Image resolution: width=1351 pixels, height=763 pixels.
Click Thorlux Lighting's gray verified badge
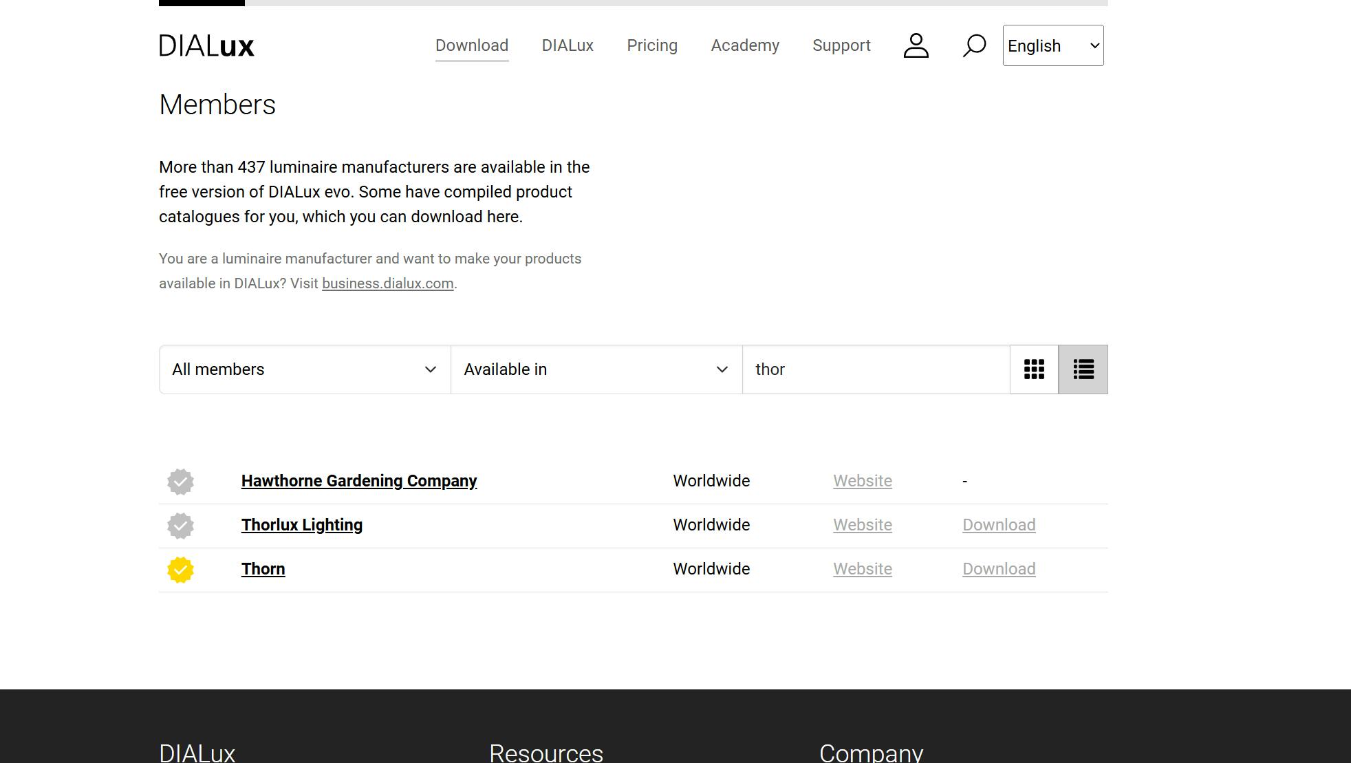[x=180, y=526]
